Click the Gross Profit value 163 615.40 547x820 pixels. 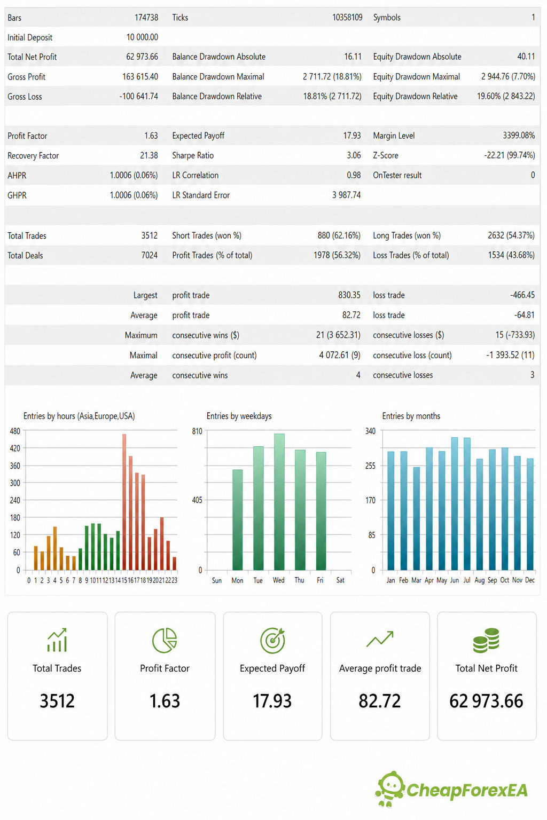140,77
